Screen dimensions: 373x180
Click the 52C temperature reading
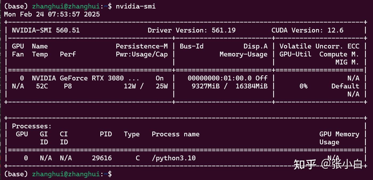[x=42, y=86]
